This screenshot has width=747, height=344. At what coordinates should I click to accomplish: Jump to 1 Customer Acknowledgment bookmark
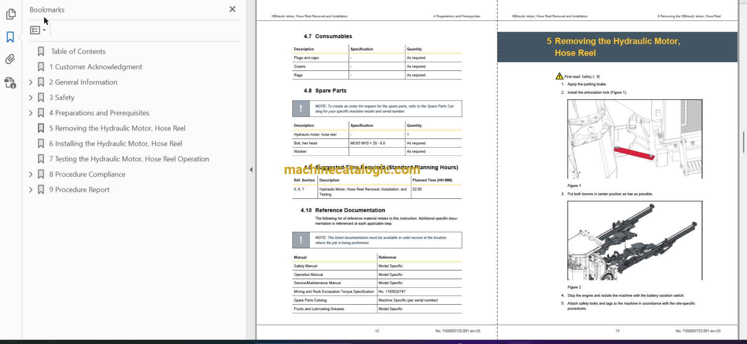coord(96,67)
